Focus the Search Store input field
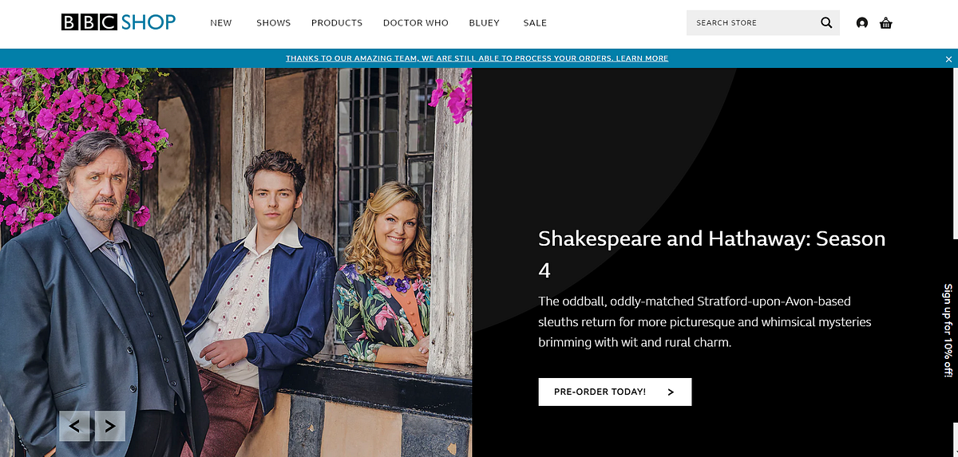 [x=750, y=22]
